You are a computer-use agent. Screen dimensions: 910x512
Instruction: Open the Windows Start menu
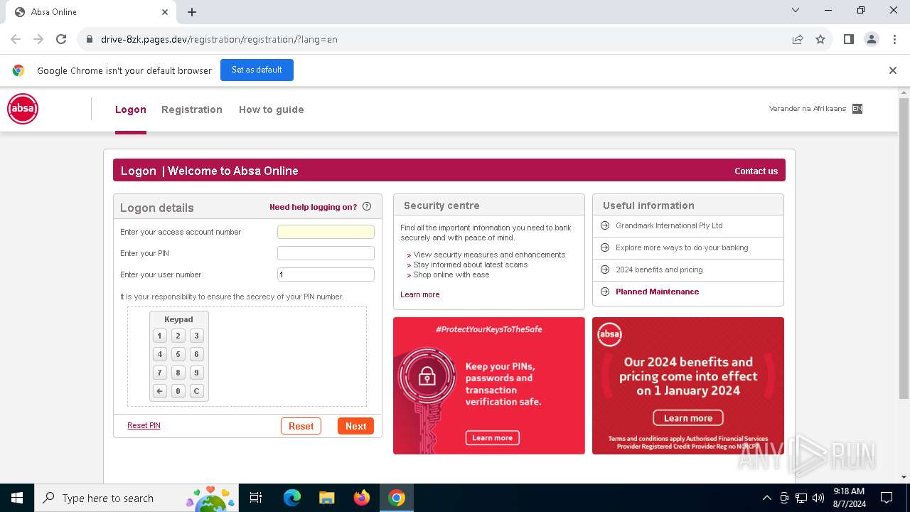pos(17,498)
